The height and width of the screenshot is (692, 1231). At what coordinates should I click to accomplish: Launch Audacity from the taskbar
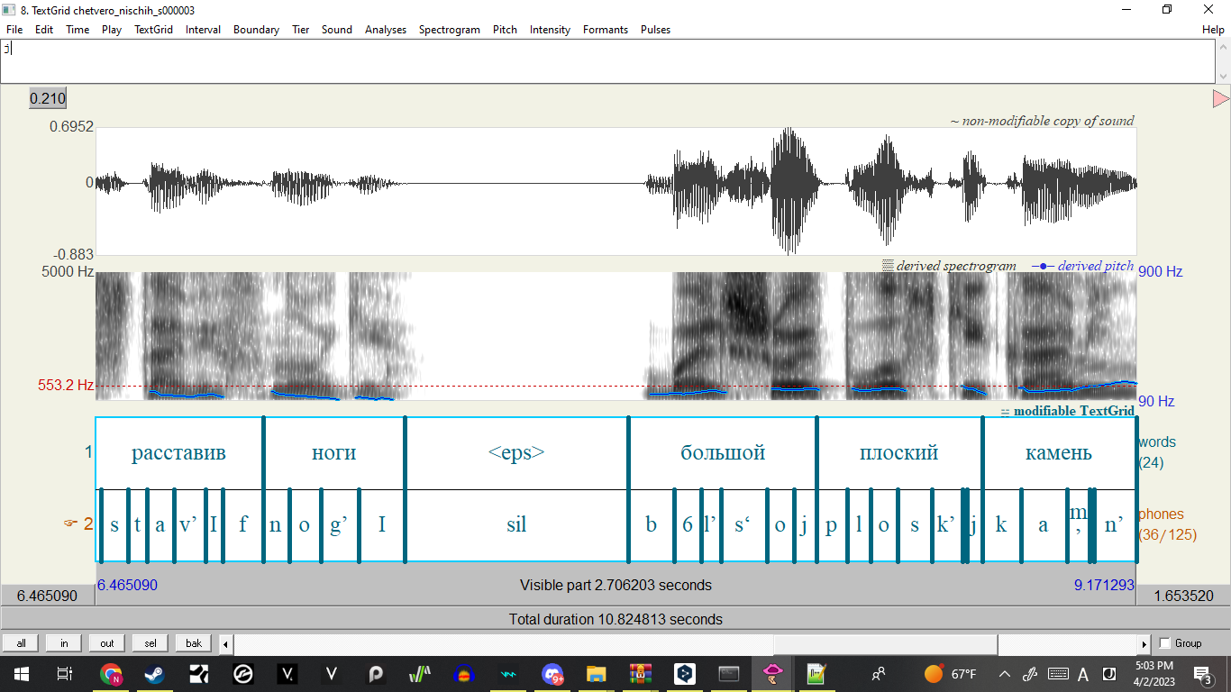pos(462,676)
